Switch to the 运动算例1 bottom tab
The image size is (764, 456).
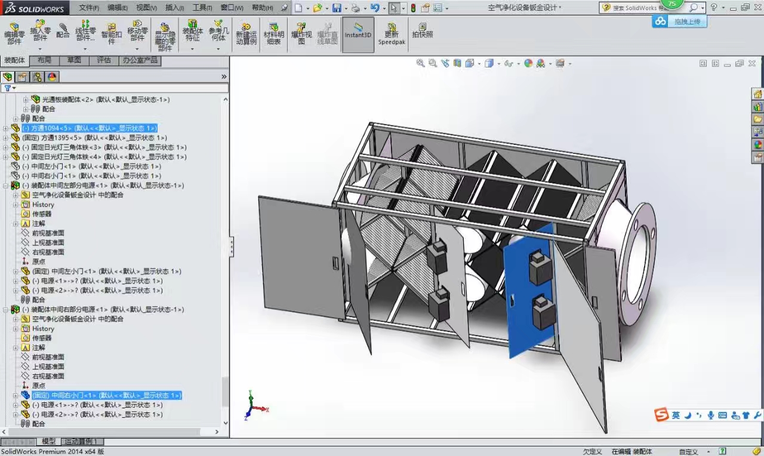pos(82,442)
